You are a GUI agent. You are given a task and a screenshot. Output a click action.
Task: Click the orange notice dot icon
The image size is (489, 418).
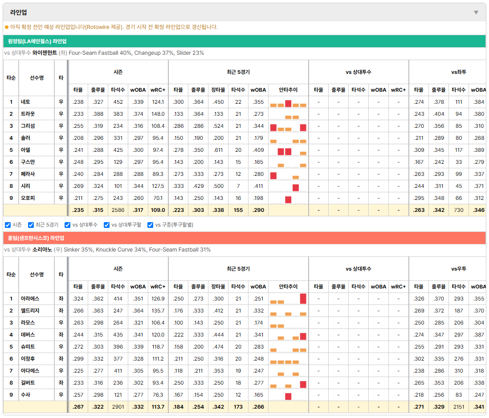(7, 27)
